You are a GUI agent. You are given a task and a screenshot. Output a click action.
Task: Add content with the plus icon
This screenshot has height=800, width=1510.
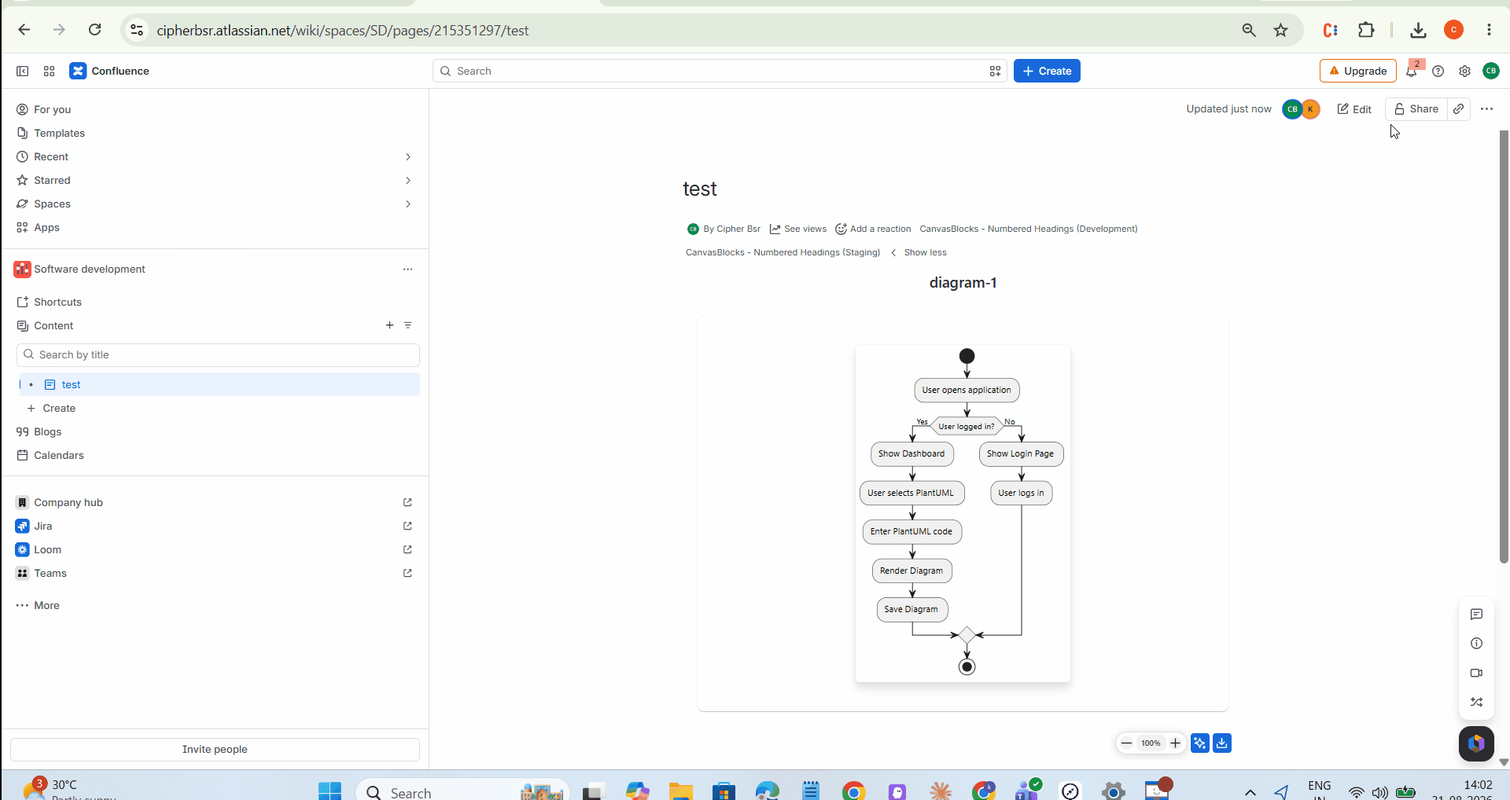point(389,325)
